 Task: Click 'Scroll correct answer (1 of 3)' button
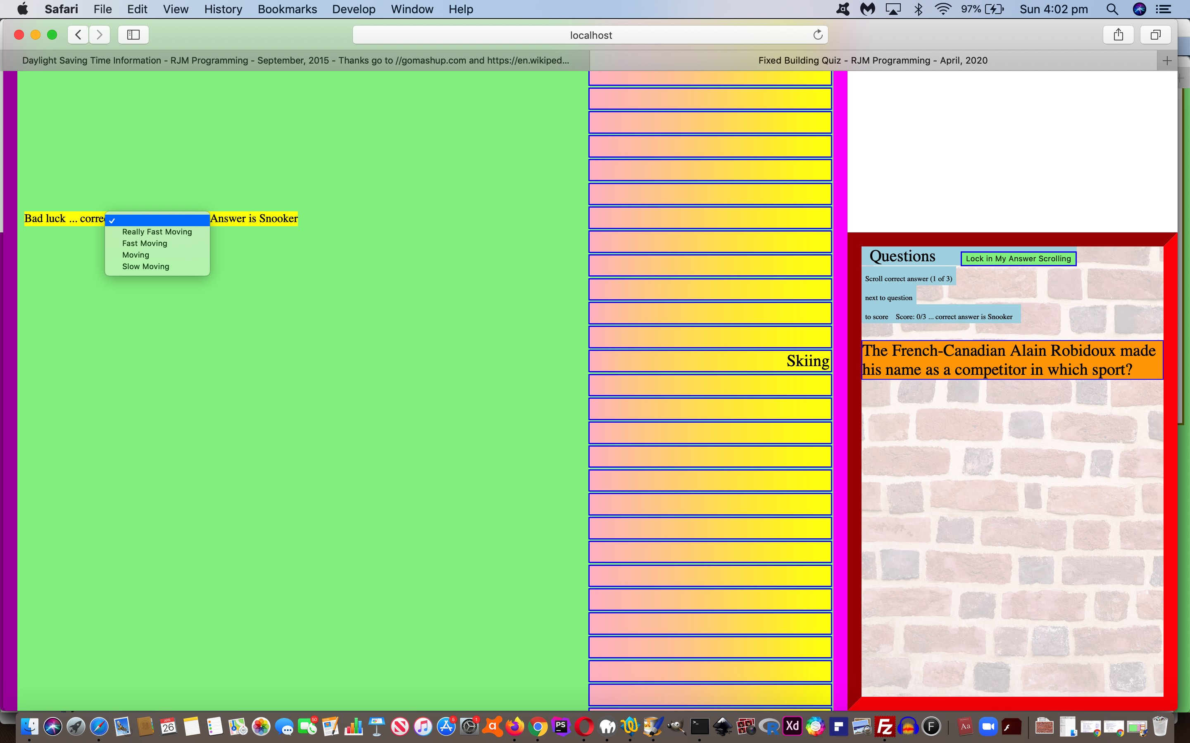point(909,278)
